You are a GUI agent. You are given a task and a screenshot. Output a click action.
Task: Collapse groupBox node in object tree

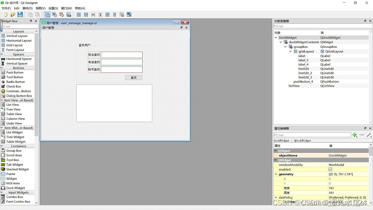(286, 47)
